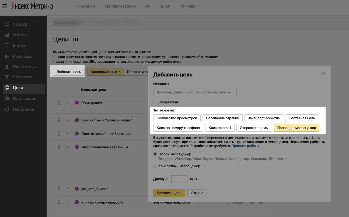Choose Отправка формы condition type

[x=254, y=128]
